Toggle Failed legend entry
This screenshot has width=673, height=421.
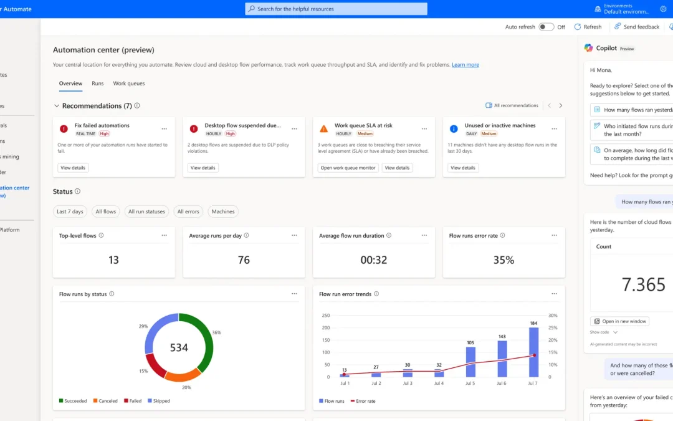coord(133,401)
